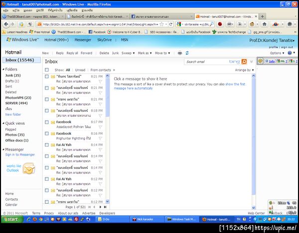Click the flag icon on the 8:17 PM Facebook message
This screenshot has height=233, width=299.
(x=100, y=127)
